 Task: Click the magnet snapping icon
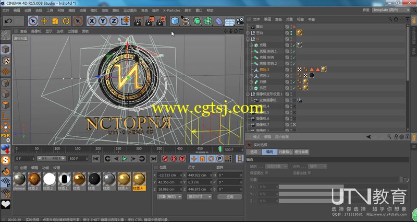6,171
